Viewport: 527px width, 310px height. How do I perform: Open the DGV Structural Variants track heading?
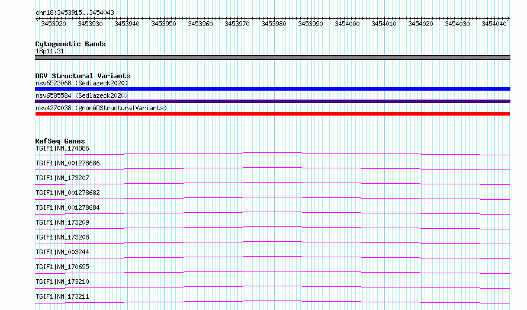83,76
